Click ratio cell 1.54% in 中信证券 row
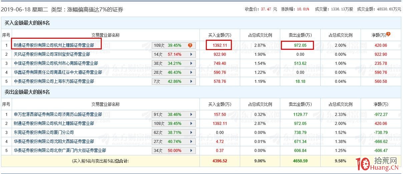Screen dimensions: 403x174 260,63
